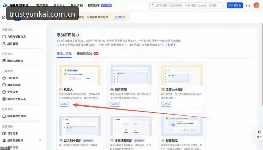The width and height of the screenshot is (263, 150).
Task: Click the 链接预览 title
Action: tap(172, 140)
